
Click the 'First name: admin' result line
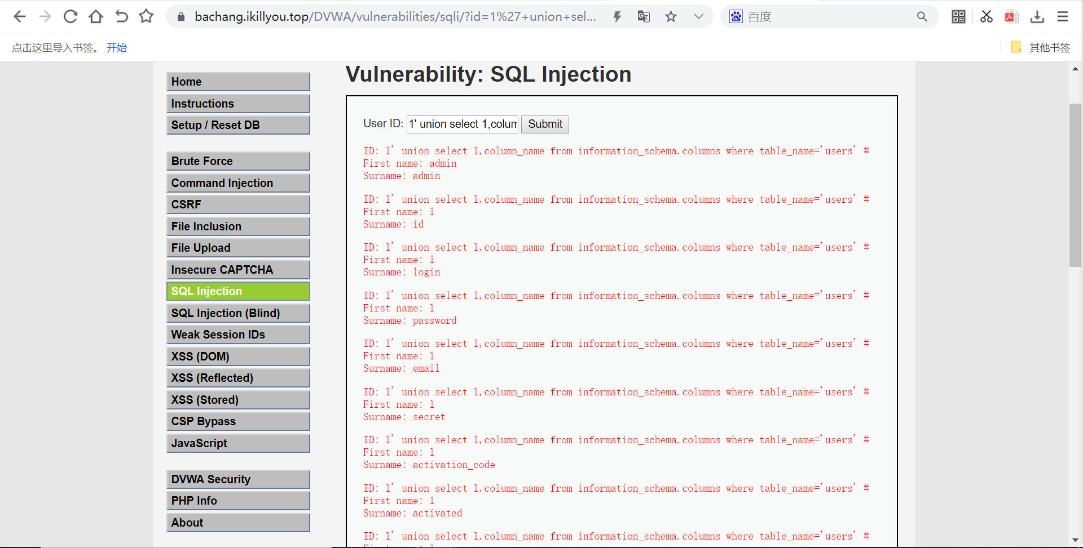pos(410,163)
